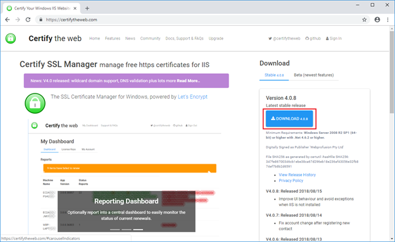The height and width of the screenshot is (242, 395).
Task: Visit the @certifytheweb Twitter link
Action: [x=284, y=39]
